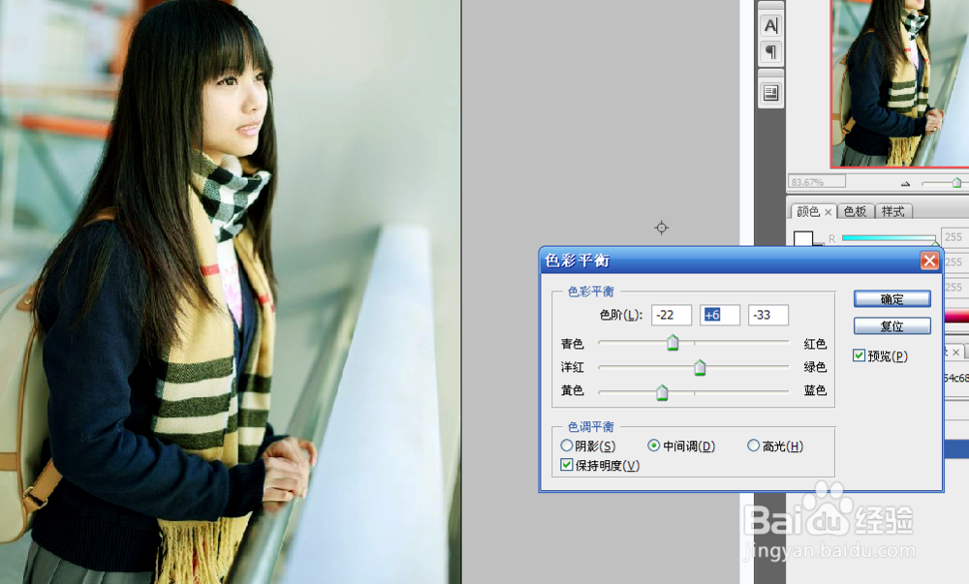Click the Navigator zoom field 83.67%

[x=817, y=182]
